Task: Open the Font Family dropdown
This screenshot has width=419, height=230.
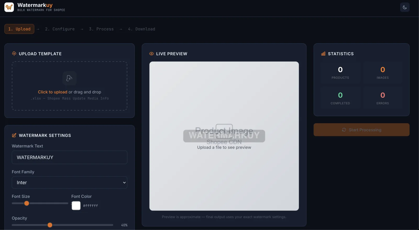Action: [69, 182]
